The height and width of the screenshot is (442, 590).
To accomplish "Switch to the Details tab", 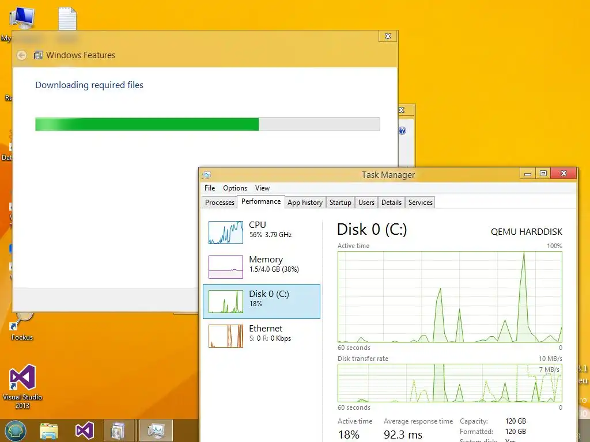I will click(391, 203).
